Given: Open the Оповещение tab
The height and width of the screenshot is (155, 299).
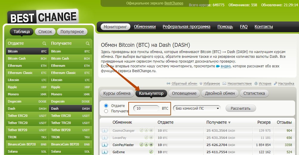Looking at the screenshot, I should (184, 93).
